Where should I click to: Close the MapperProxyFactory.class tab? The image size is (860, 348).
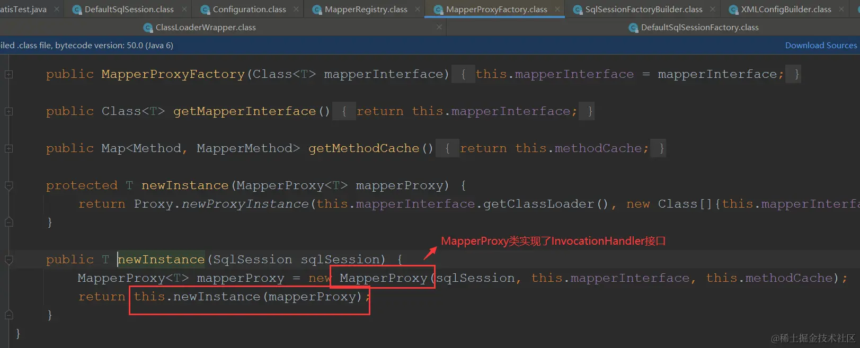click(557, 9)
